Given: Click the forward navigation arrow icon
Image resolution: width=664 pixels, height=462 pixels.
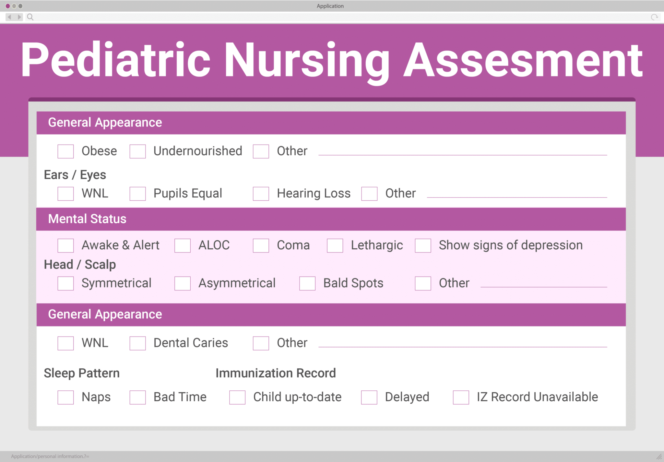Looking at the screenshot, I should pos(16,18).
